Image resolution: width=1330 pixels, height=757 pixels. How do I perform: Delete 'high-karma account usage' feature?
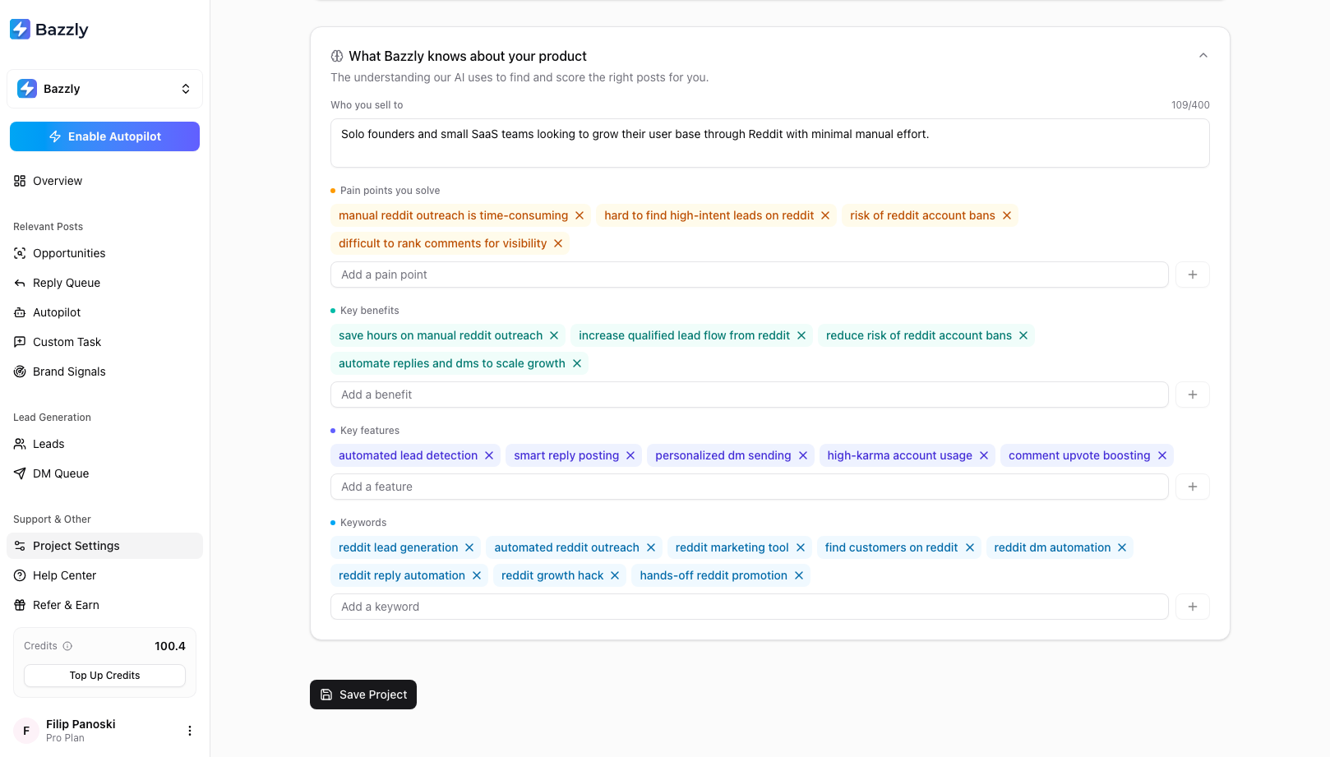click(984, 455)
